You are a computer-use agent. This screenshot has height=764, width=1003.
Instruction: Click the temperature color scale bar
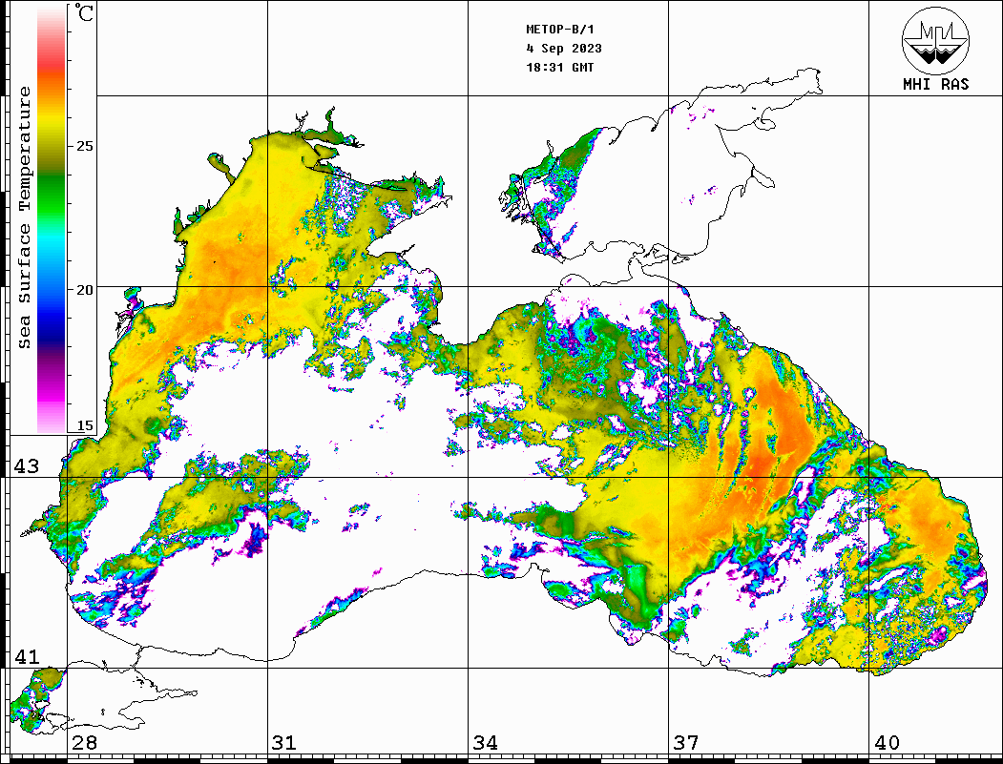(52, 219)
